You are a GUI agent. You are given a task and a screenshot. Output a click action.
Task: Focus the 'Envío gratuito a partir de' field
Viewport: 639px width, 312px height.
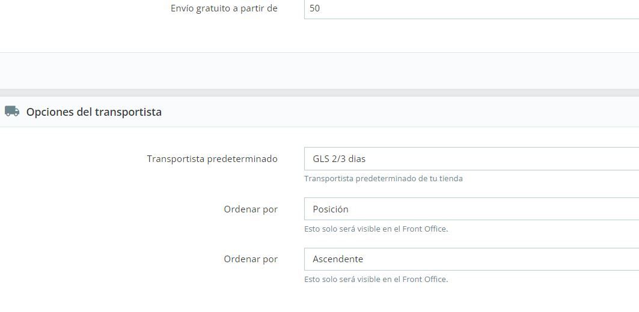[x=471, y=8]
